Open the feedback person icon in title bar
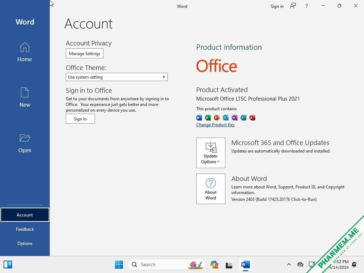Screen dimensions: 364x273 [293, 6]
